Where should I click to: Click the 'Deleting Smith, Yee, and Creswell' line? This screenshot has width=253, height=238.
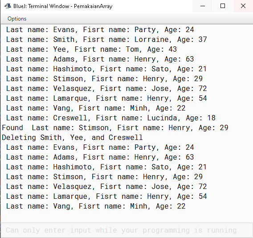(72, 138)
